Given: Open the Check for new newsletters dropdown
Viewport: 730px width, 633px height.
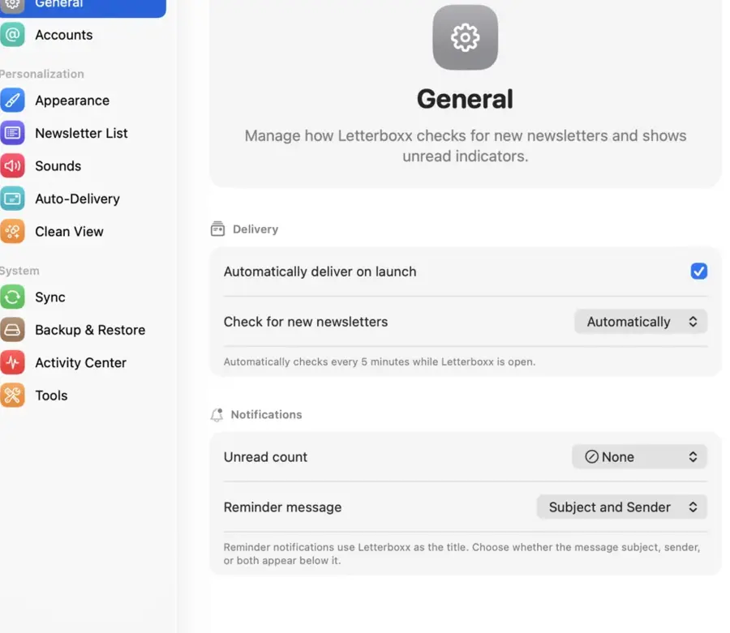Looking at the screenshot, I should point(641,322).
